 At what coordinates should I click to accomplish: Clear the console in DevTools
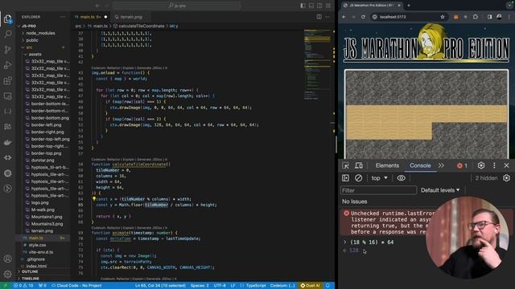[358, 178]
